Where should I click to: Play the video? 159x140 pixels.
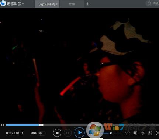pyautogui.click(x=80, y=133)
